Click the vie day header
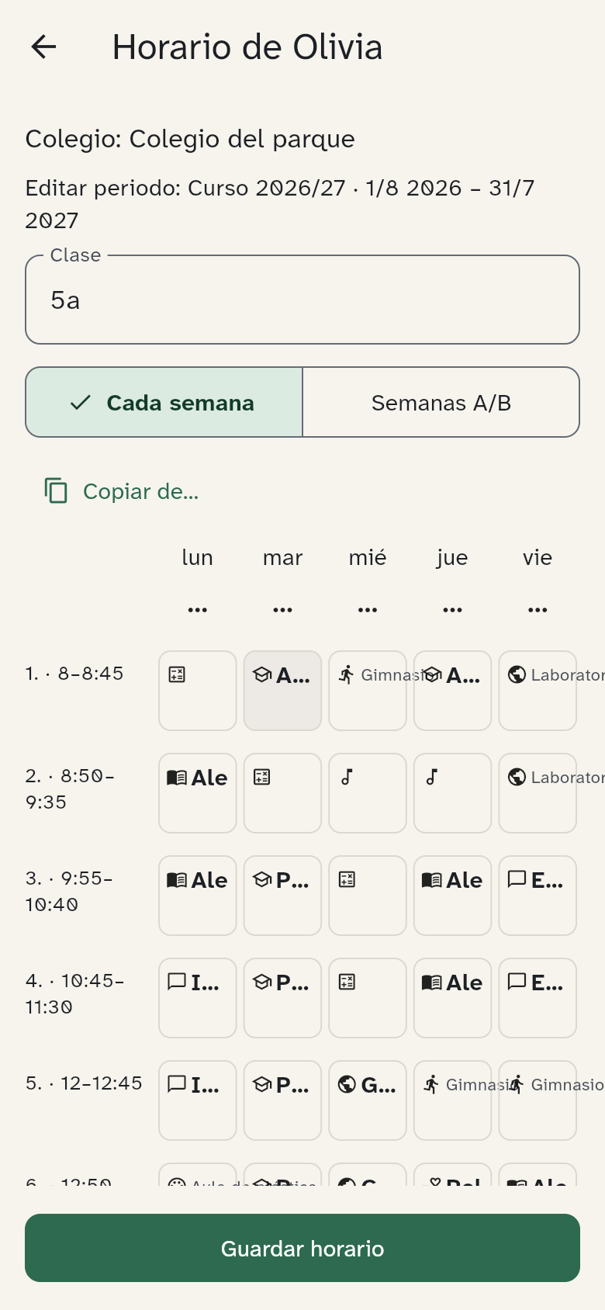Viewport: 605px width, 1310px height. click(x=538, y=557)
